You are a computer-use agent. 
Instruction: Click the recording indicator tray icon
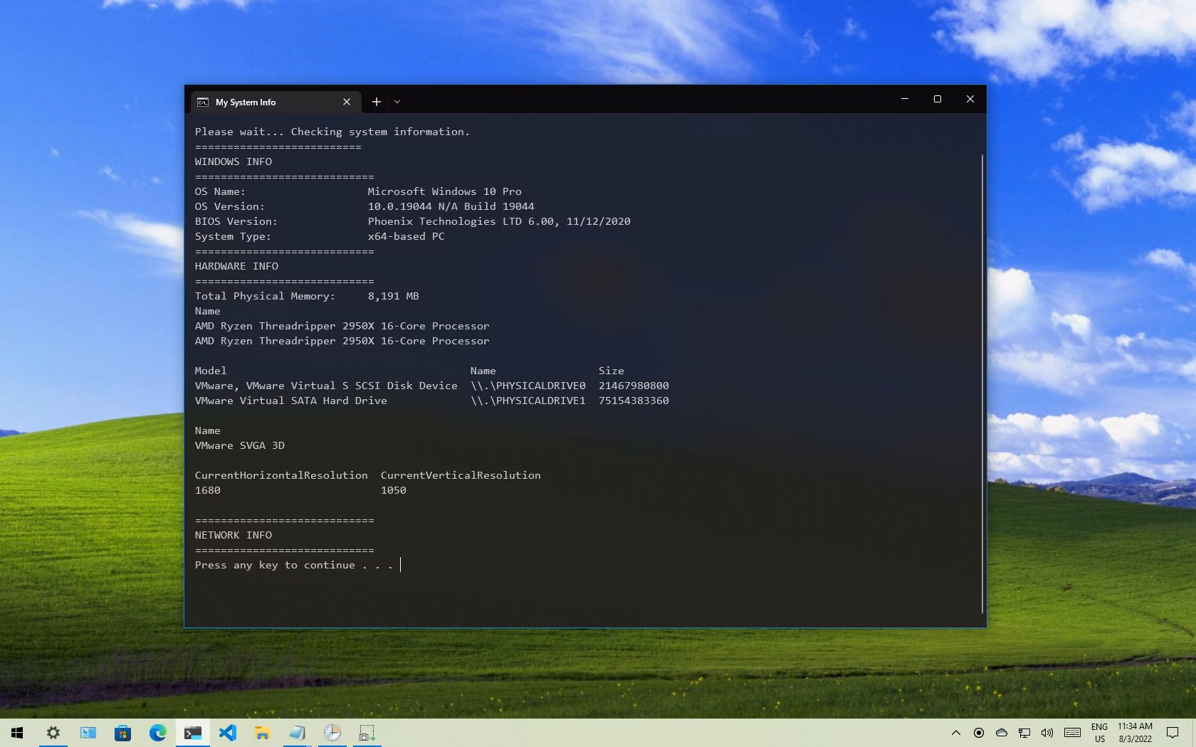tap(979, 733)
